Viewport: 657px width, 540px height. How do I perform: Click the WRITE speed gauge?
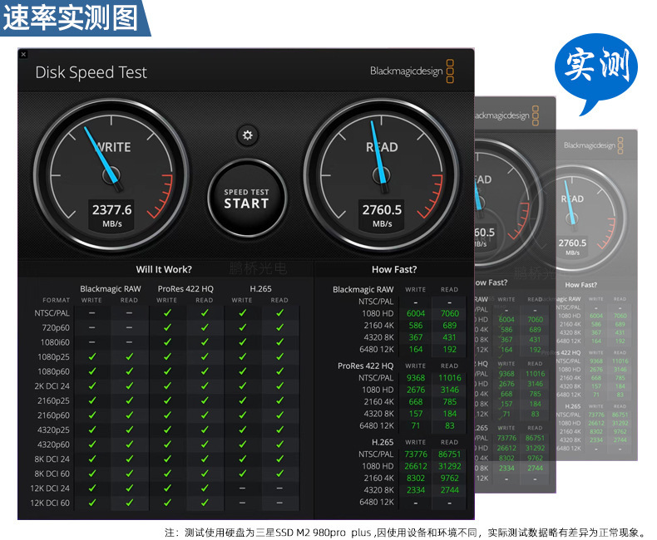click(x=111, y=176)
